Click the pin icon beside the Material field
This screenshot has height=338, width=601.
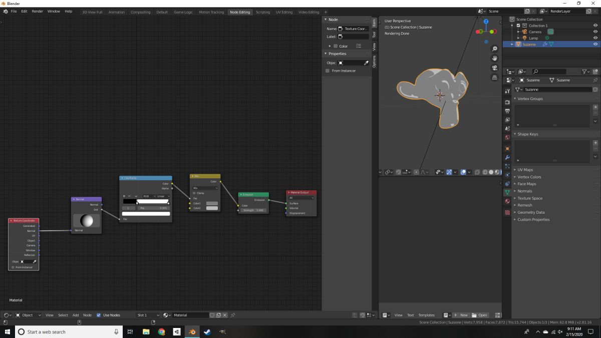tap(233, 315)
